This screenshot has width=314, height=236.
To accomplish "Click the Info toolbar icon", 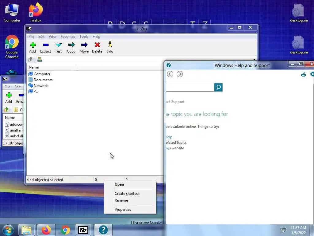I will coord(110,47).
